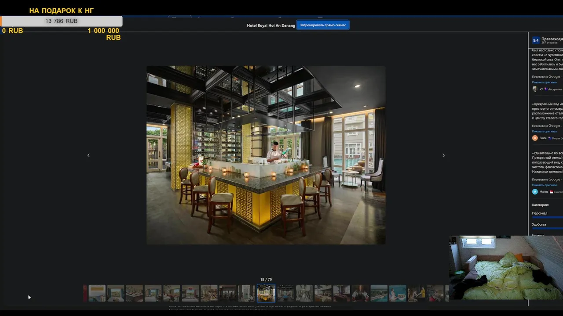This screenshot has height=316, width=563.
Task: Advance to the next photo with right arrow
Action: (443, 155)
